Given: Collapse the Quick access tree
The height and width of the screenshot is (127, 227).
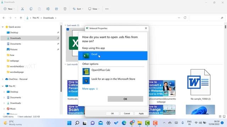Looking at the screenshot, I should [2, 27].
